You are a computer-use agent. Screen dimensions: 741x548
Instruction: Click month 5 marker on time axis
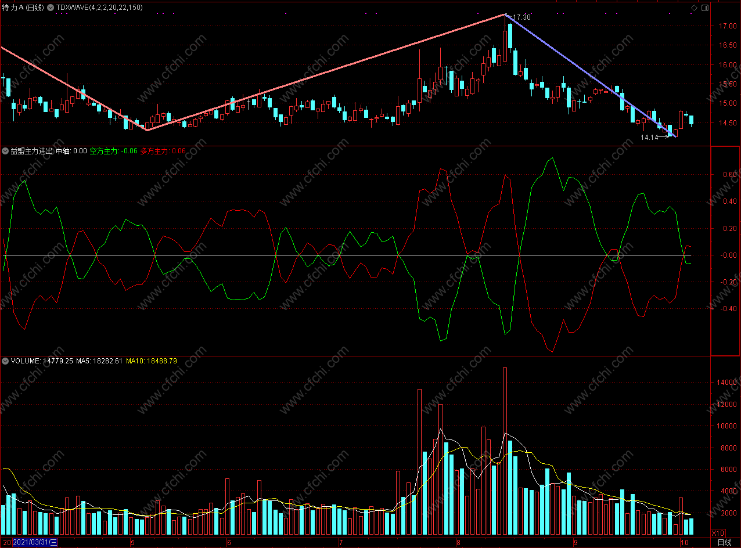pyautogui.click(x=133, y=543)
